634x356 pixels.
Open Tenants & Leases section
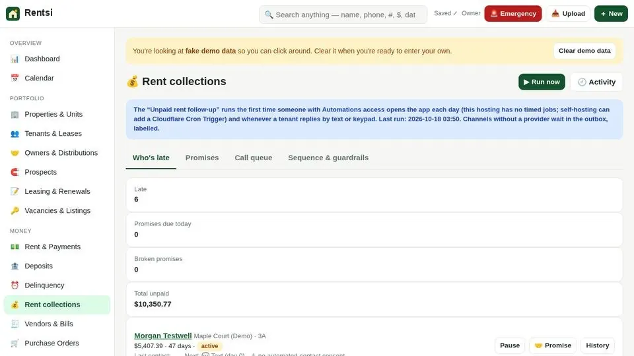point(57,134)
